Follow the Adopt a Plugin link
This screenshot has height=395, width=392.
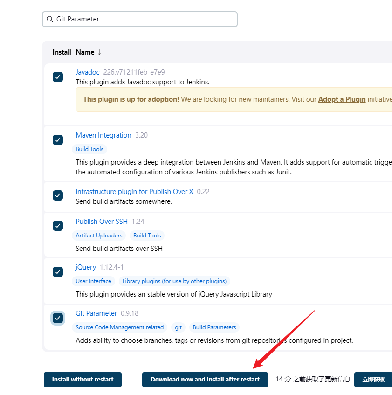pyautogui.click(x=342, y=99)
